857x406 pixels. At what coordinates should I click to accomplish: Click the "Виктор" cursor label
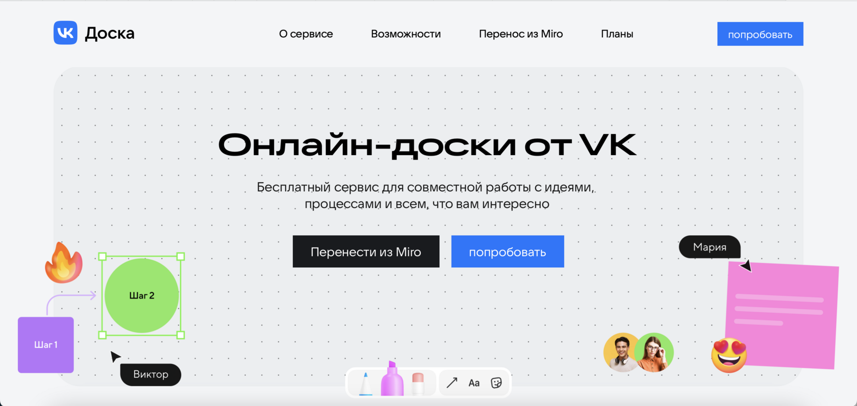[150, 374]
